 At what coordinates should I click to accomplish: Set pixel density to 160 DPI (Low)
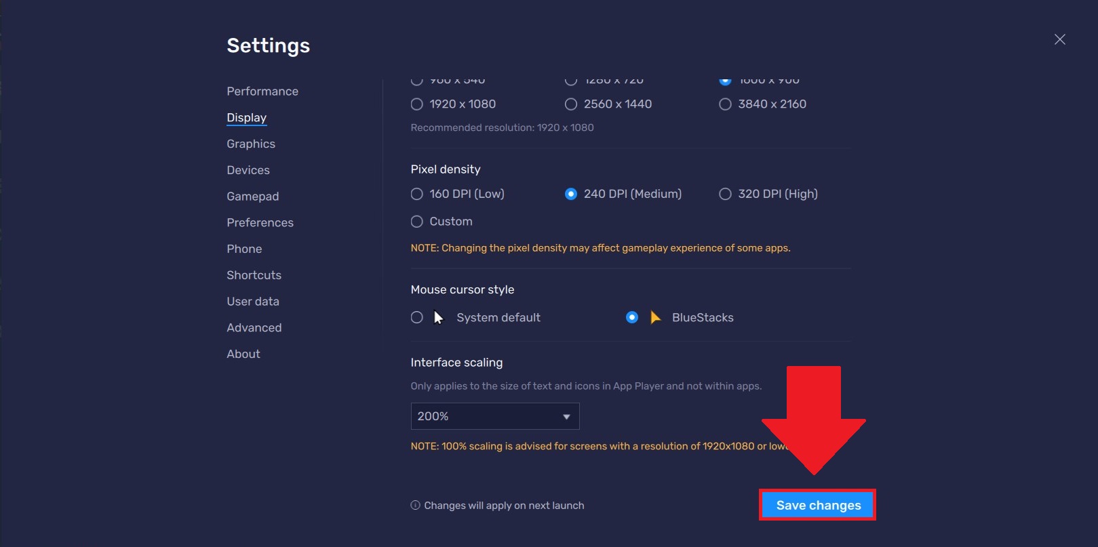[x=417, y=195]
